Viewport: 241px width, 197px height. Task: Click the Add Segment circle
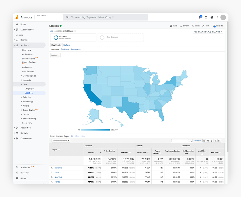point(102,37)
